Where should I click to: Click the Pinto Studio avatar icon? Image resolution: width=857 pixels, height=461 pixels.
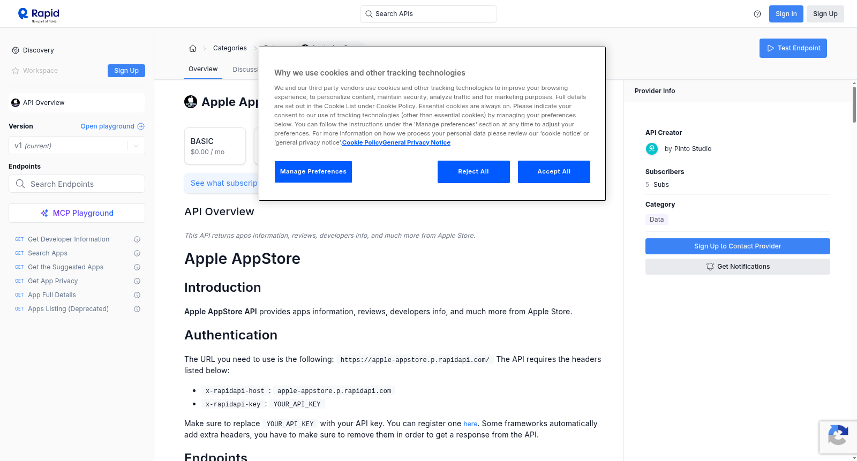click(x=652, y=149)
